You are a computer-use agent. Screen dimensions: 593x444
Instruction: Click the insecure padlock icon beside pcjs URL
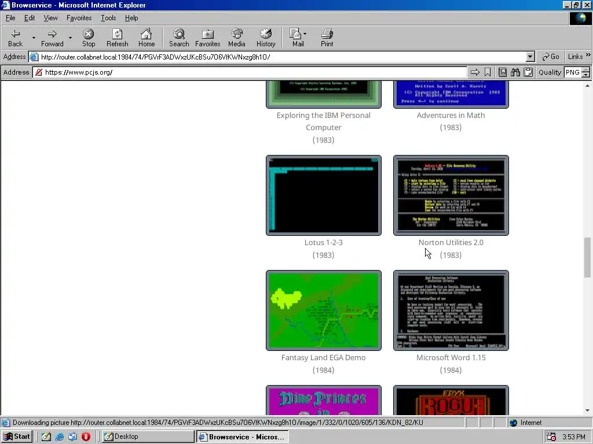(39, 72)
